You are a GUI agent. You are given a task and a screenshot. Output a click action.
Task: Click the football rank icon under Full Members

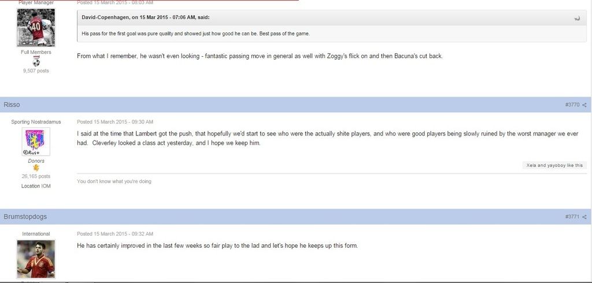click(36, 61)
